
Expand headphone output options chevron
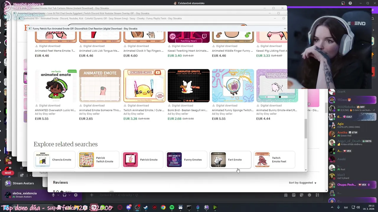[69, 195]
